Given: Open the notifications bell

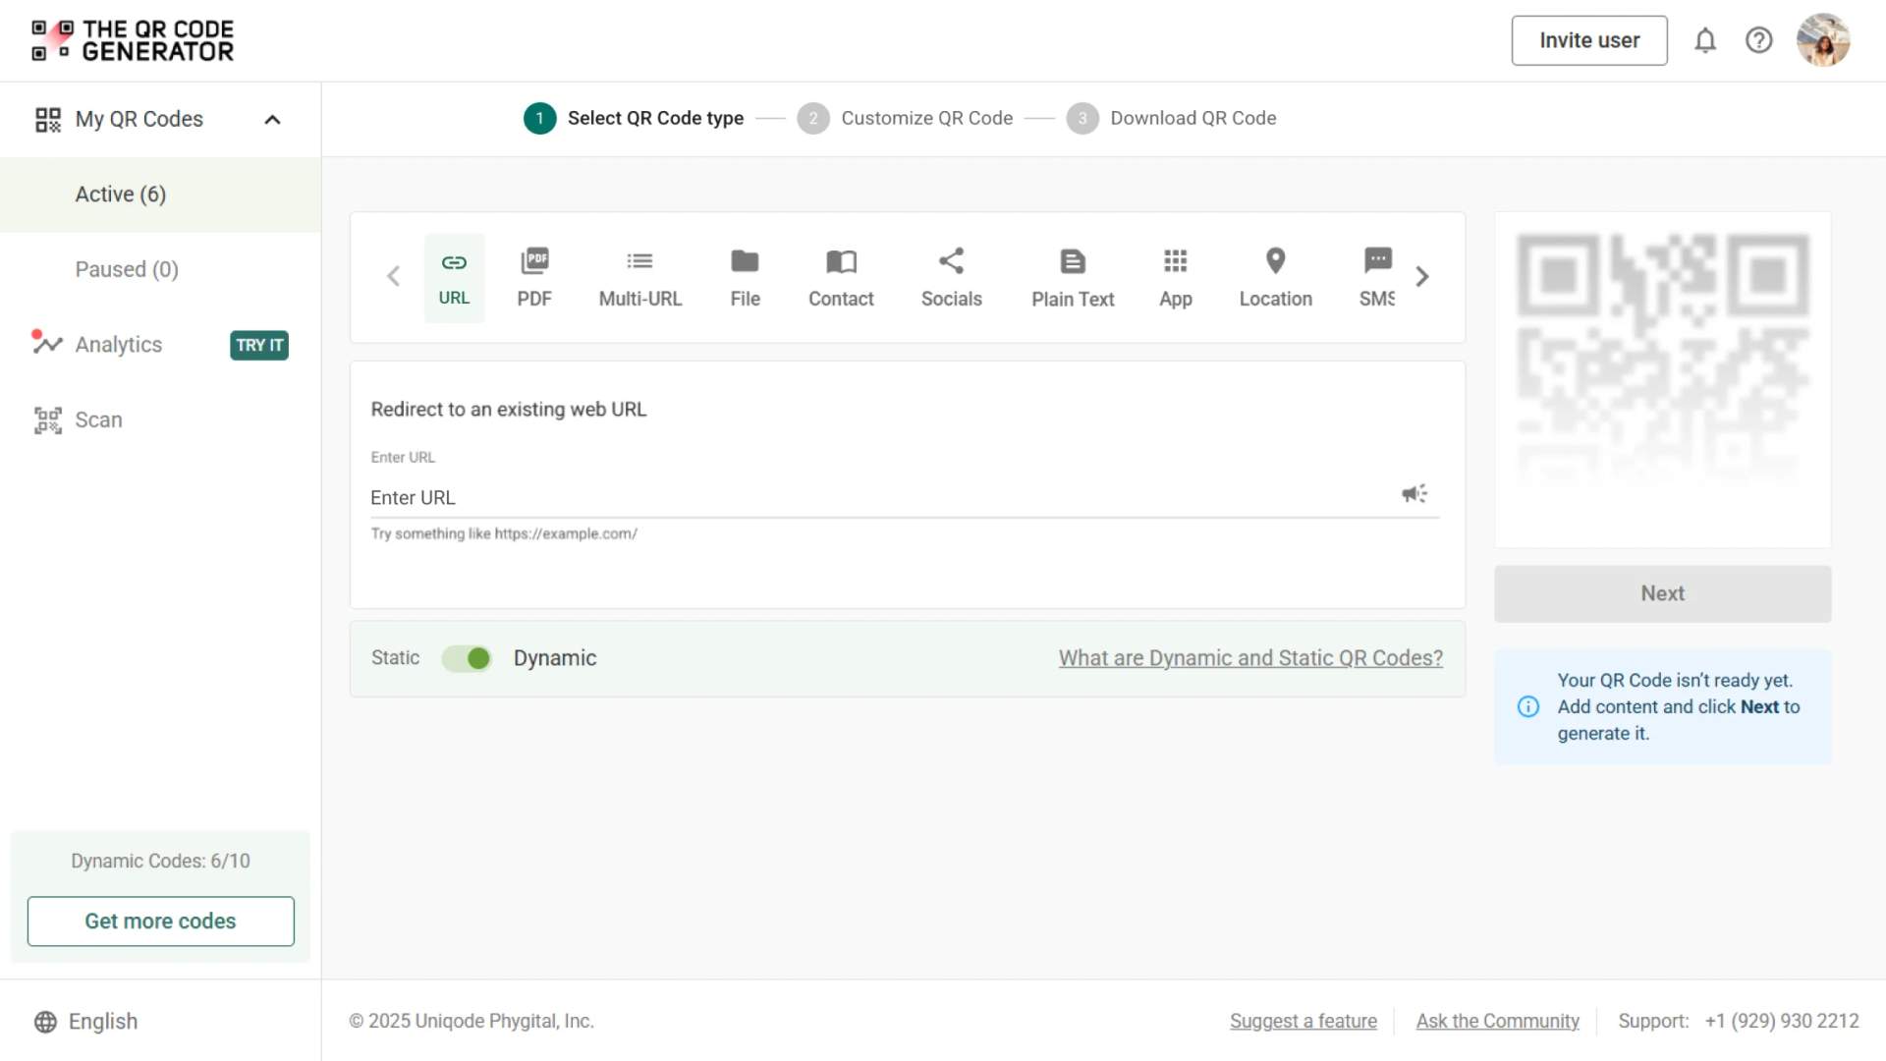Looking at the screenshot, I should point(1705,40).
